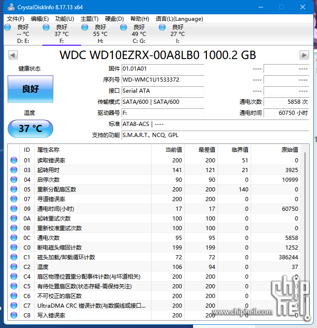
Task: Click status orb for attribute C8 写入错误率
Action: (14, 315)
